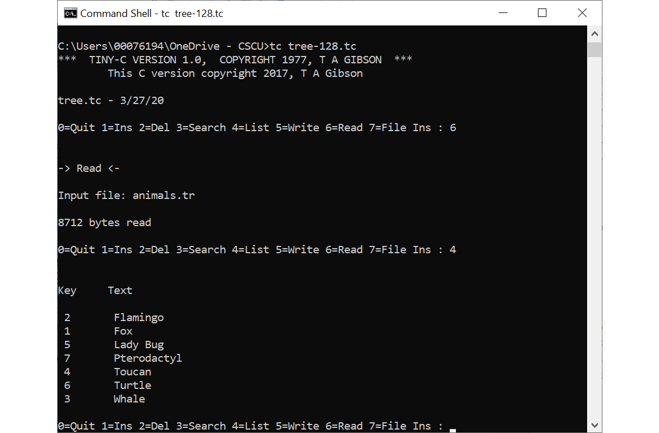Click the '-> Read <-' heading text
This screenshot has width=659, height=433.
pos(89,168)
